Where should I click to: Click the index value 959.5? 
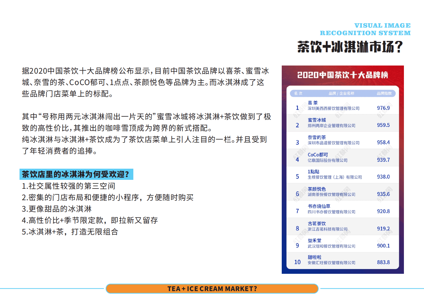[384, 125]
